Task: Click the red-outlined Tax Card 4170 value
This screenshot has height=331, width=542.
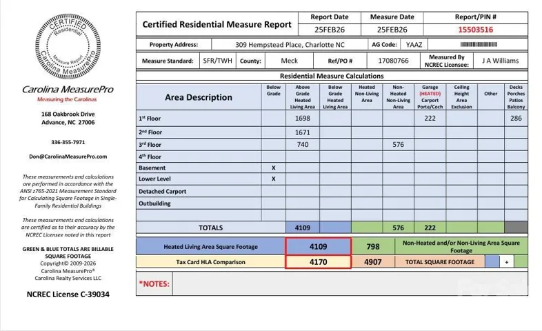Action: [318, 262]
